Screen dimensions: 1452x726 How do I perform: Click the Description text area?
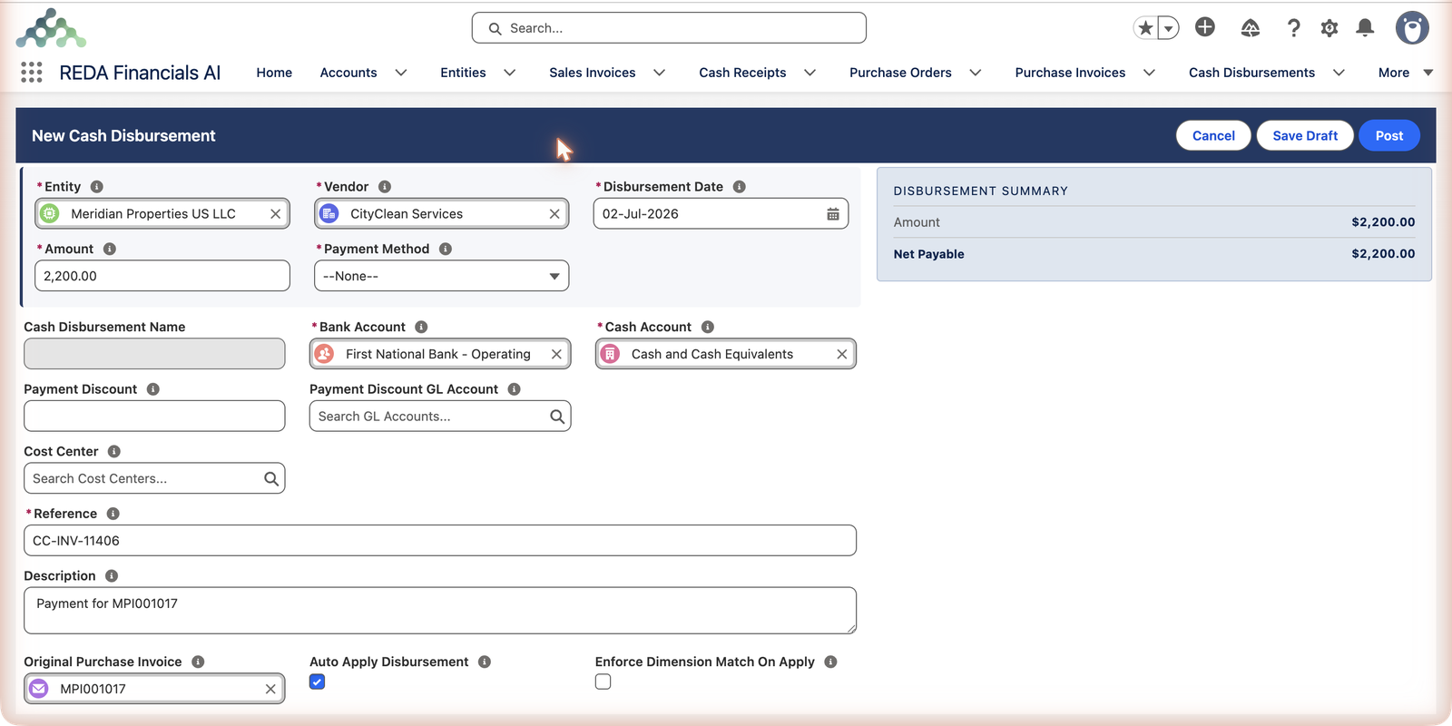440,611
